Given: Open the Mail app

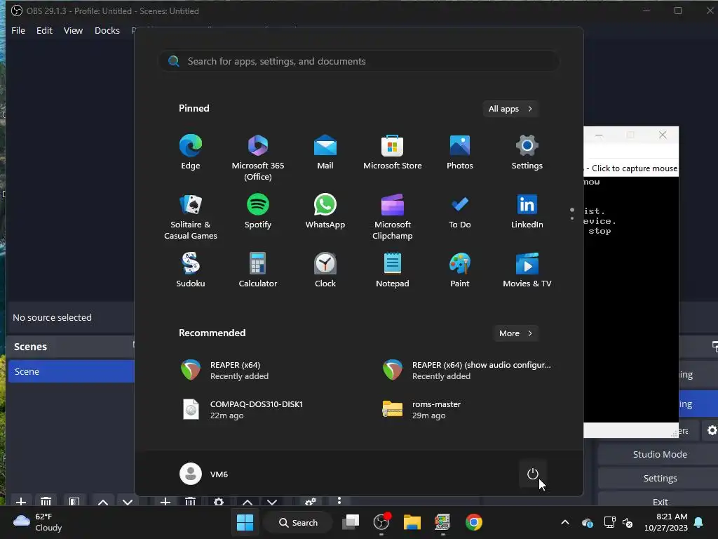Looking at the screenshot, I should (325, 152).
